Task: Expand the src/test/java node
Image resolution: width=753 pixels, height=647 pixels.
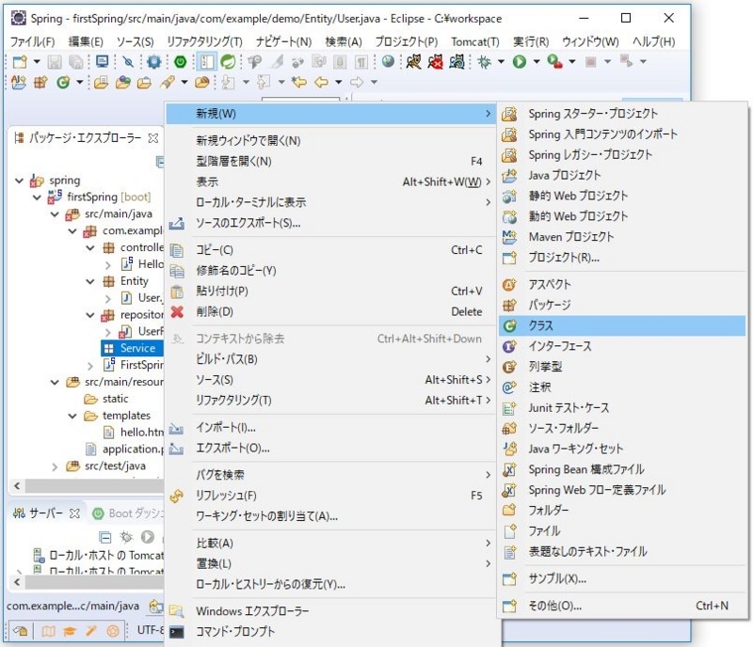Action: (55, 466)
